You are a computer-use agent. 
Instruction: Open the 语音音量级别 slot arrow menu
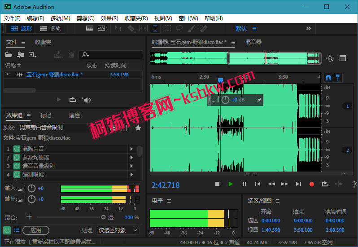click(x=131, y=166)
